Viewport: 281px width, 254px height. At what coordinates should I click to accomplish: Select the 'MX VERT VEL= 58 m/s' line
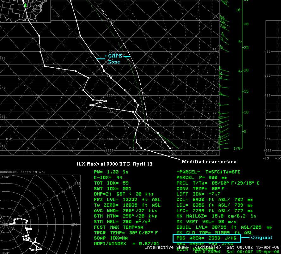206,221
